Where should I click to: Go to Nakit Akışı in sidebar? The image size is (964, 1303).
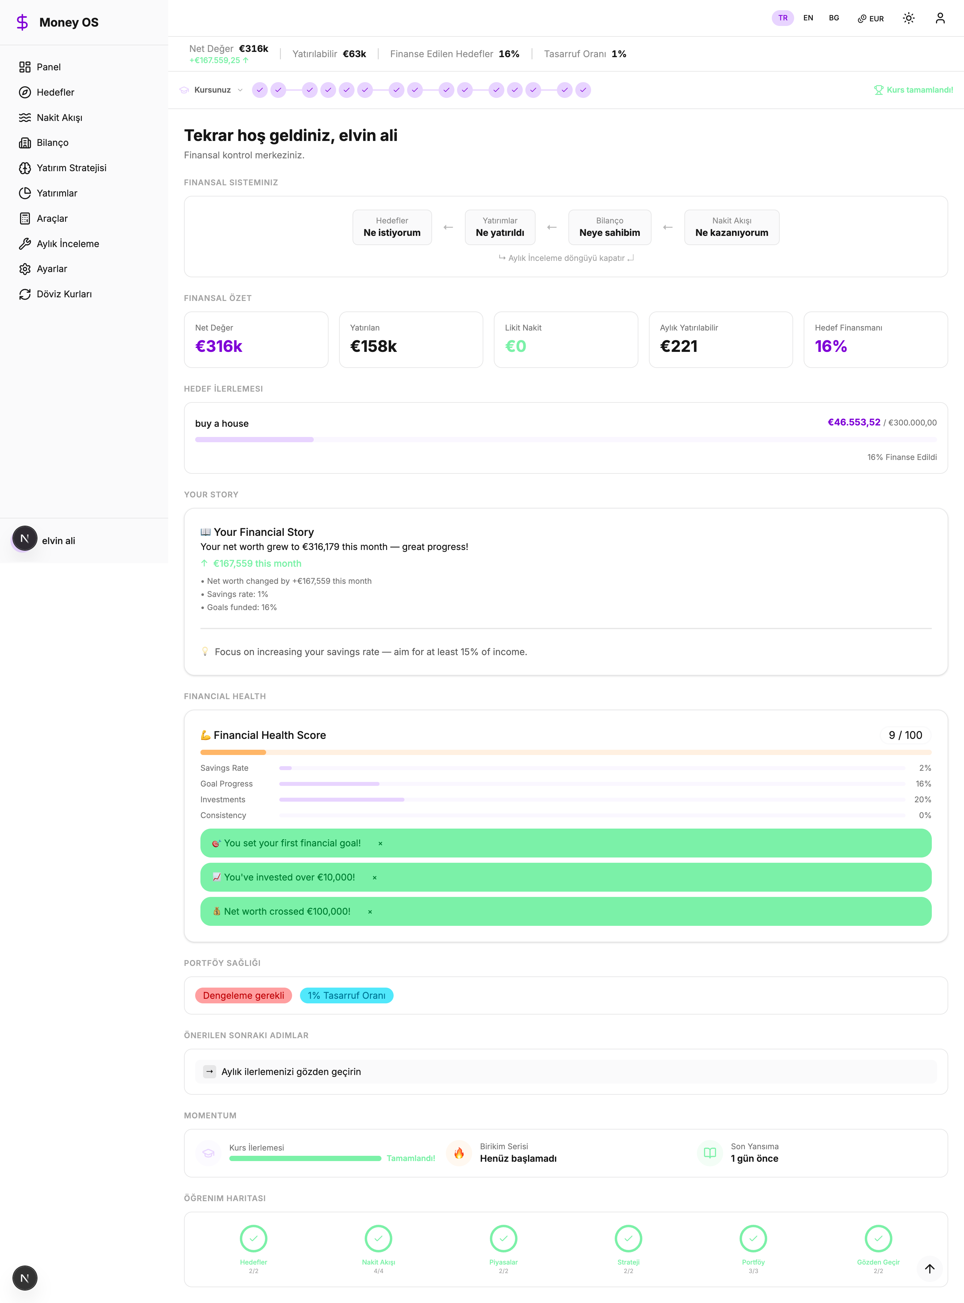point(84,117)
